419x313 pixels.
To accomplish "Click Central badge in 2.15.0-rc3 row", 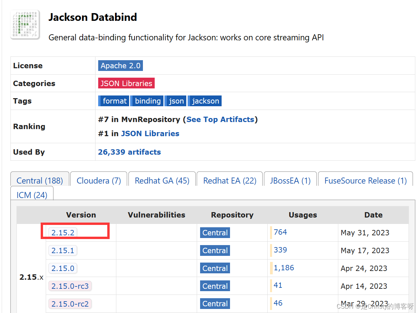I will tap(215, 286).
